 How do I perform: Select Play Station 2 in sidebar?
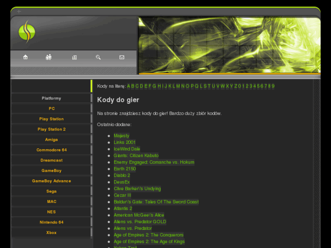coord(51,129)
